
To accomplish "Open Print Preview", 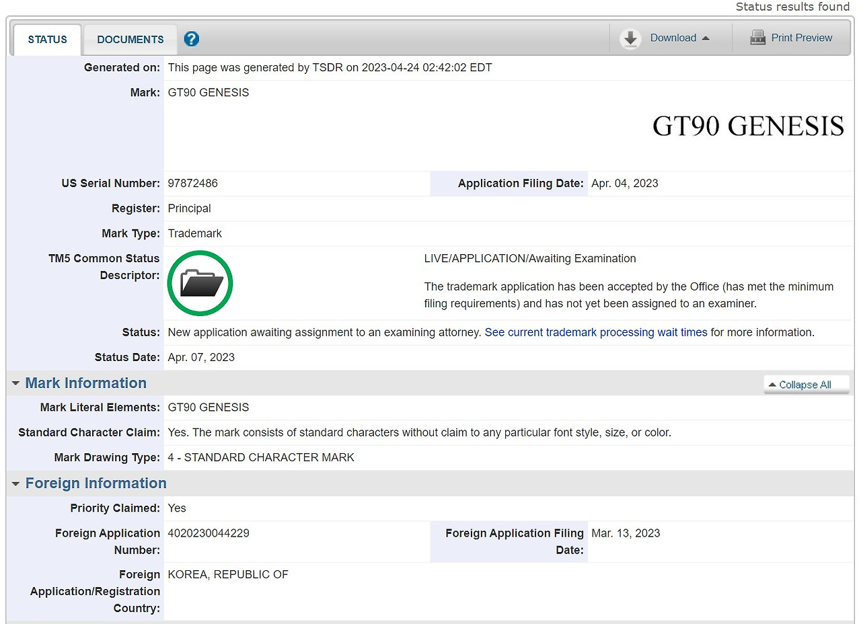I will (802, 38).
